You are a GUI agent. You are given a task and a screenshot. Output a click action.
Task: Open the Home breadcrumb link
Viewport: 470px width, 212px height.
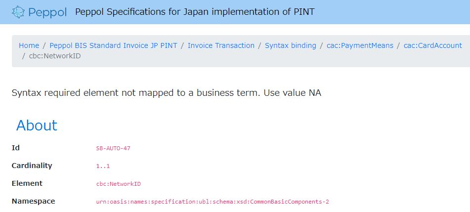click(29, 45)
